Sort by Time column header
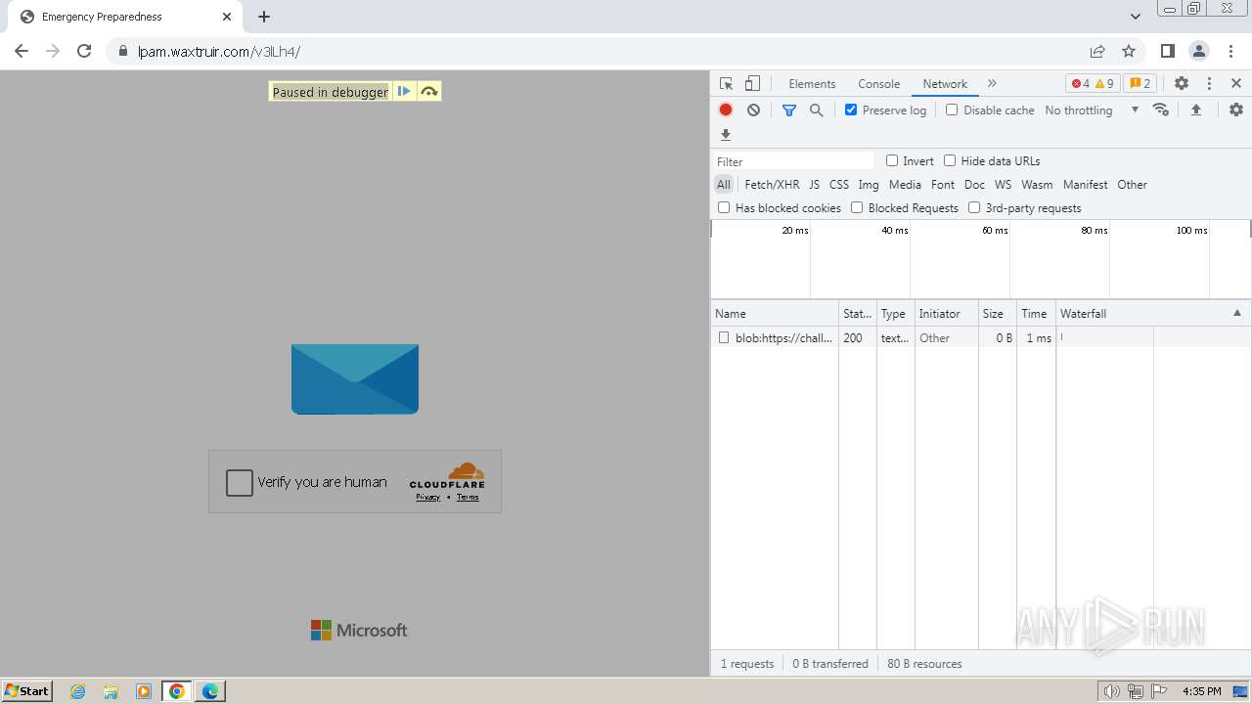This screenshot has width=1252, height=704. [x=1035, y=313]
